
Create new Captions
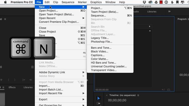[x=110, y=55]
